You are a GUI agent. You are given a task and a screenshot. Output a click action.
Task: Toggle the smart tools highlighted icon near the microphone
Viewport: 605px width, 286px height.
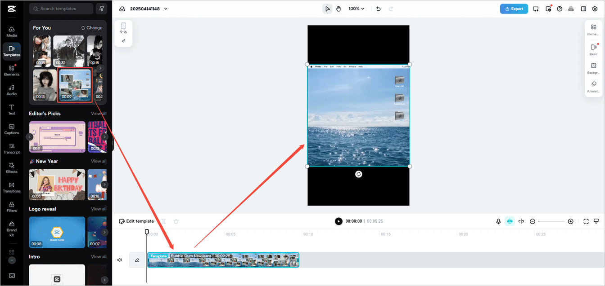pos(510,221)
